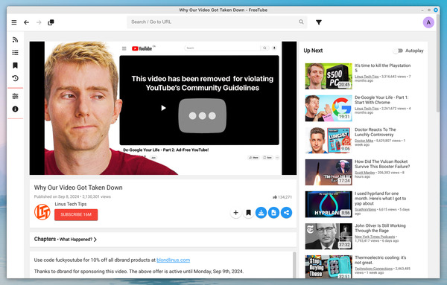
Task: Minimize the FreeTube window
Action: (x=422, y=10)
